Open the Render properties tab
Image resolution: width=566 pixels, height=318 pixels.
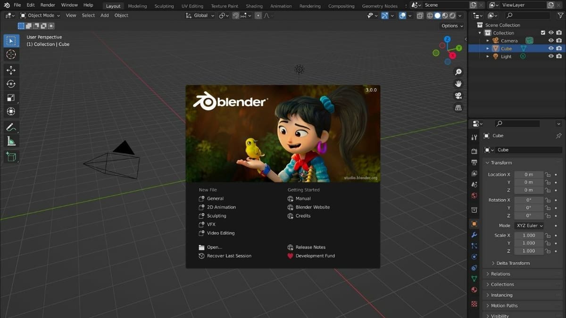[x=474, y=151]
